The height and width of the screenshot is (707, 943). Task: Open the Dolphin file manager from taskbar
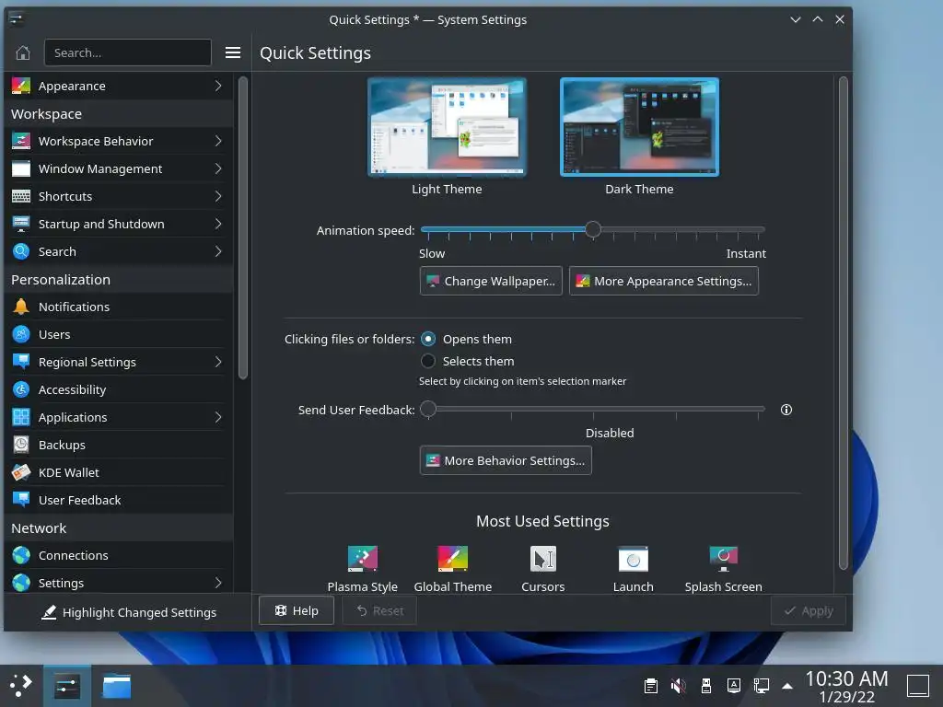pyautogui.click(x=117, y=686)
